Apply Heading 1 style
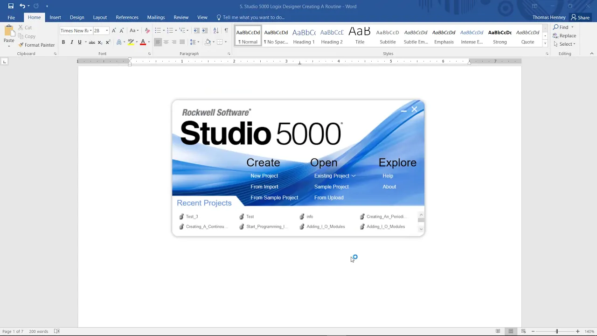Screen dimensions: 597x336 [304, 36]
